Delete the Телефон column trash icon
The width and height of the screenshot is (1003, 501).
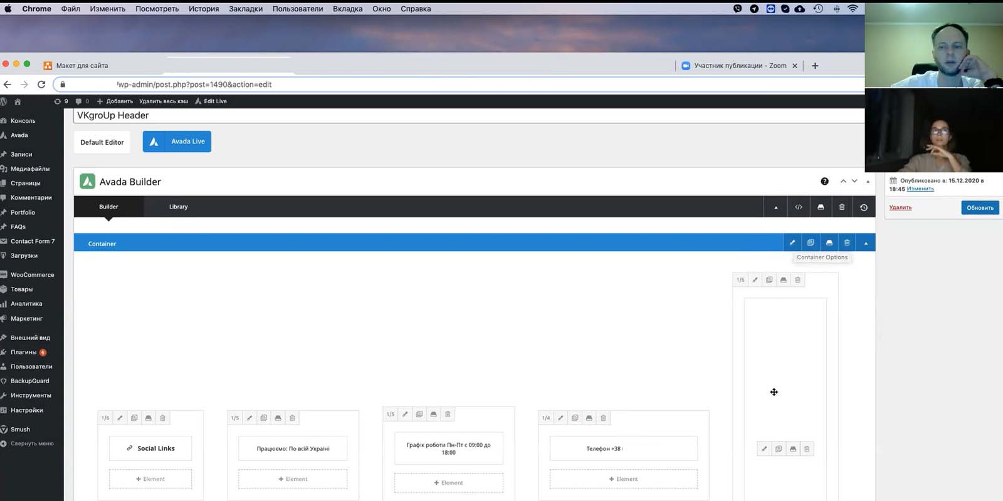click(x=603, y=418)
